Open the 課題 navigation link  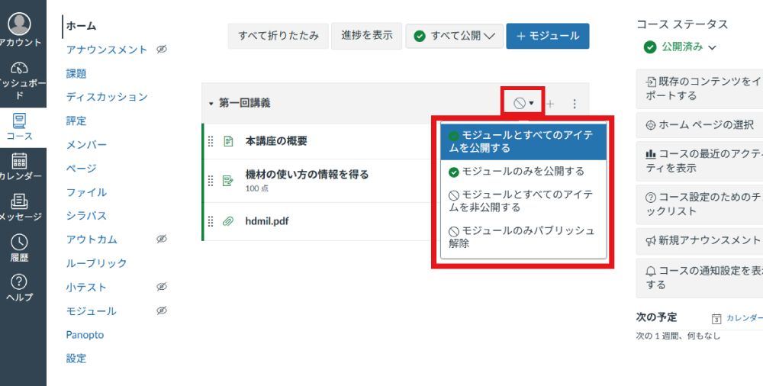(76, 73)
